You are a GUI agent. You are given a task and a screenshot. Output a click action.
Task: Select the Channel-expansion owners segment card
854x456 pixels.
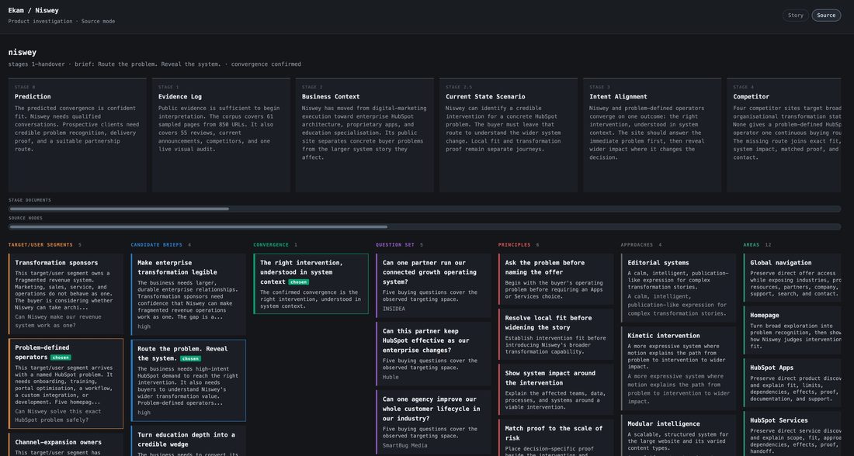pyautogui.click(x=66, y=444)
